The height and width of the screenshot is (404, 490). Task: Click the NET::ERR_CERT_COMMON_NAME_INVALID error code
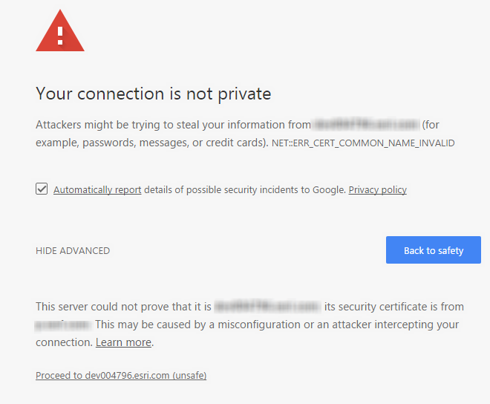click(x=363, y=143)
